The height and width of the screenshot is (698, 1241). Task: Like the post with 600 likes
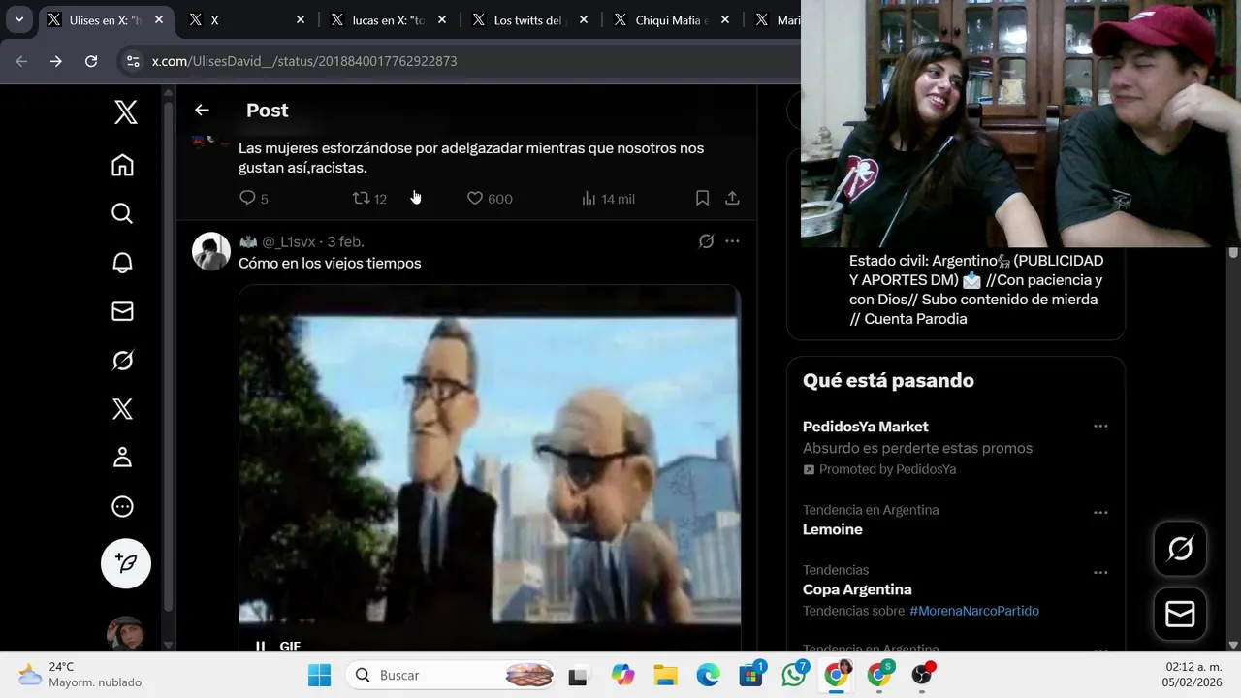(x=490, y=198)
